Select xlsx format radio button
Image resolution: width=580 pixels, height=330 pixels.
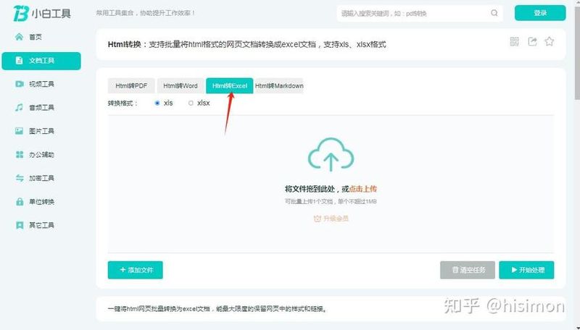point(191,103)
